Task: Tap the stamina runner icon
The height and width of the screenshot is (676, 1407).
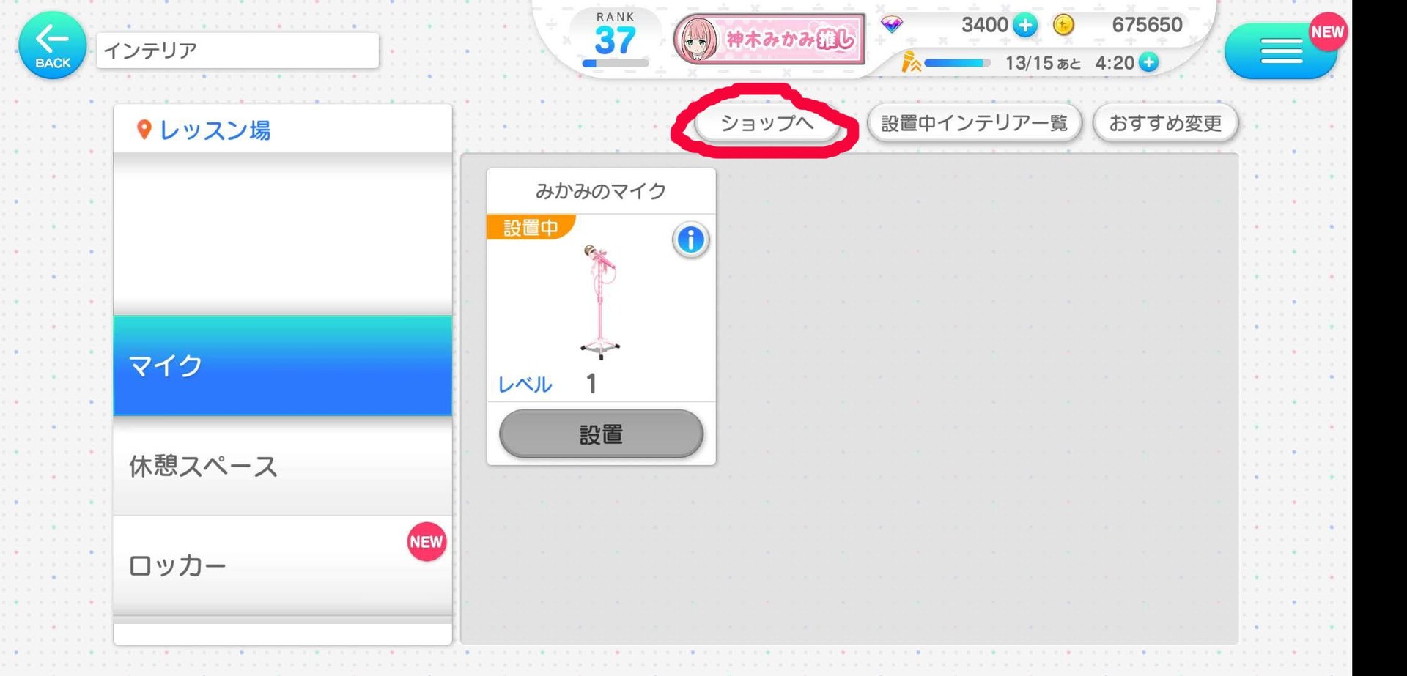Action: pos(911,62)
